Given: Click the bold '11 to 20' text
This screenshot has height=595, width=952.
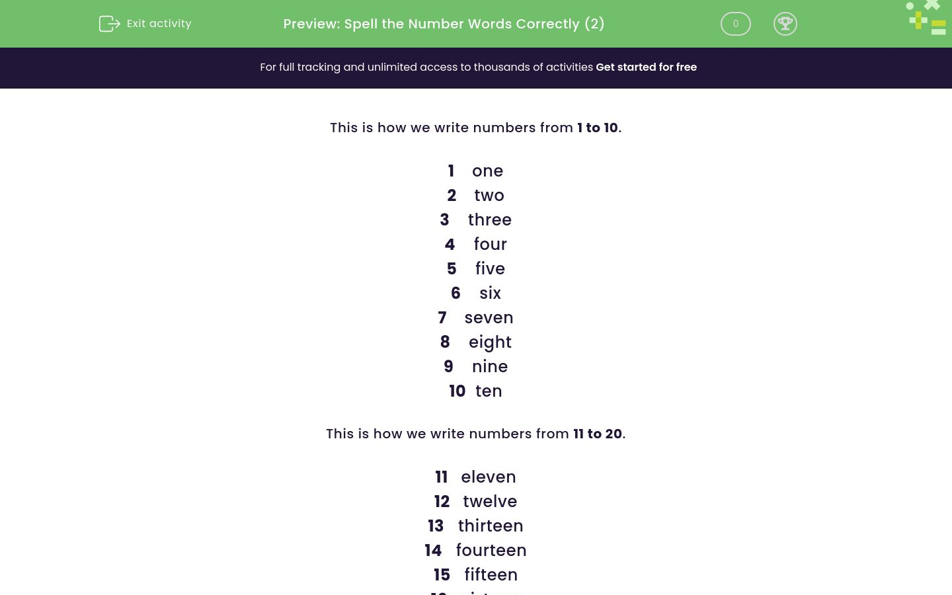Looking at the screenshot, I should [x=597, y=434].
